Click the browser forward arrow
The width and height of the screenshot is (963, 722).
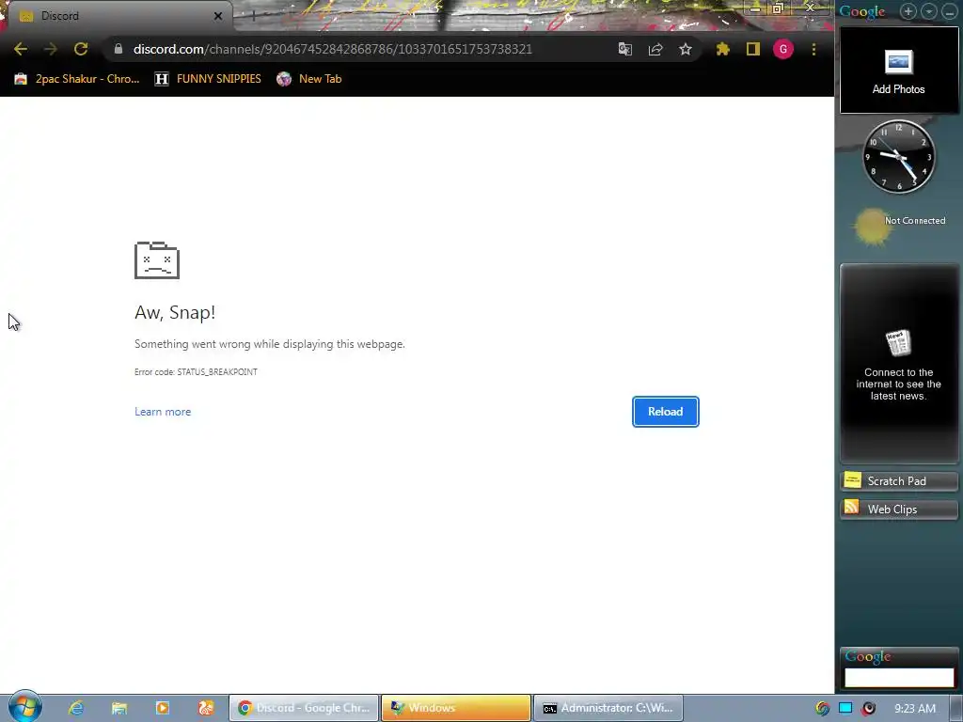coord(51,49)
